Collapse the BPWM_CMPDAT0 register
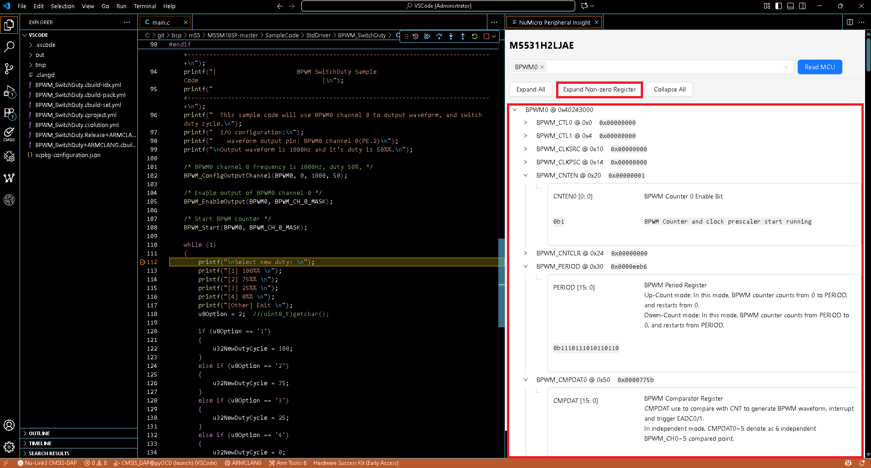The width and height of the screenshot is (871, 468). (526, 380)
